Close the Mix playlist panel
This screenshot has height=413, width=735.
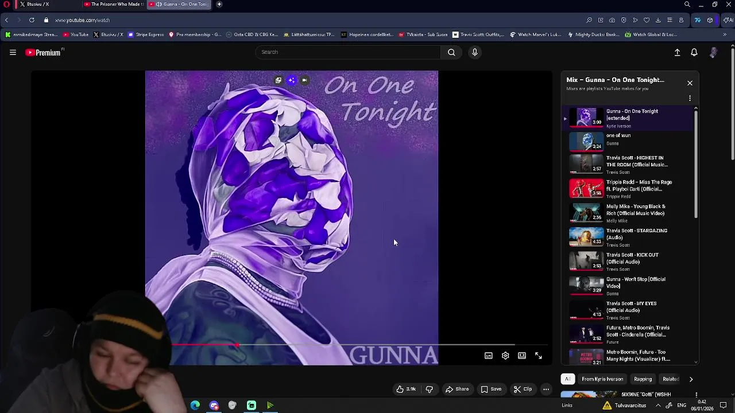[690, 83]
